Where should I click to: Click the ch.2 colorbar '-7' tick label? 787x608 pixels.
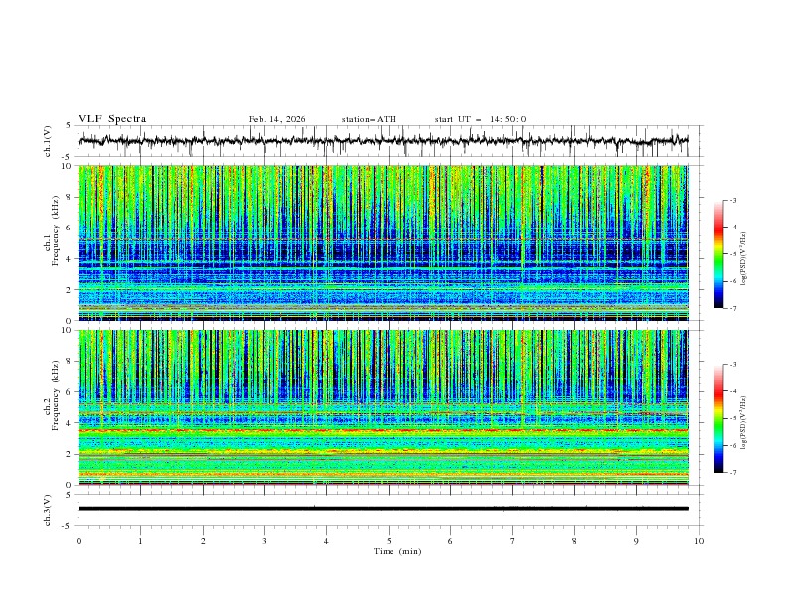point(732,473)
